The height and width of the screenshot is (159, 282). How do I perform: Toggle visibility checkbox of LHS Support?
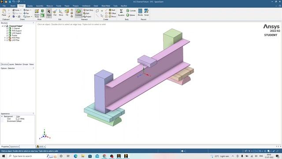coord(7,33)
